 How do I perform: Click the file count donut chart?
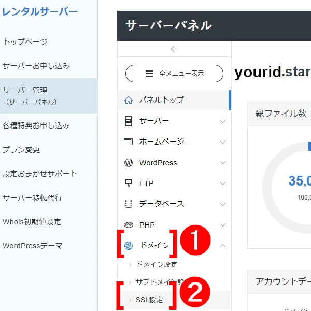(287, 187)
